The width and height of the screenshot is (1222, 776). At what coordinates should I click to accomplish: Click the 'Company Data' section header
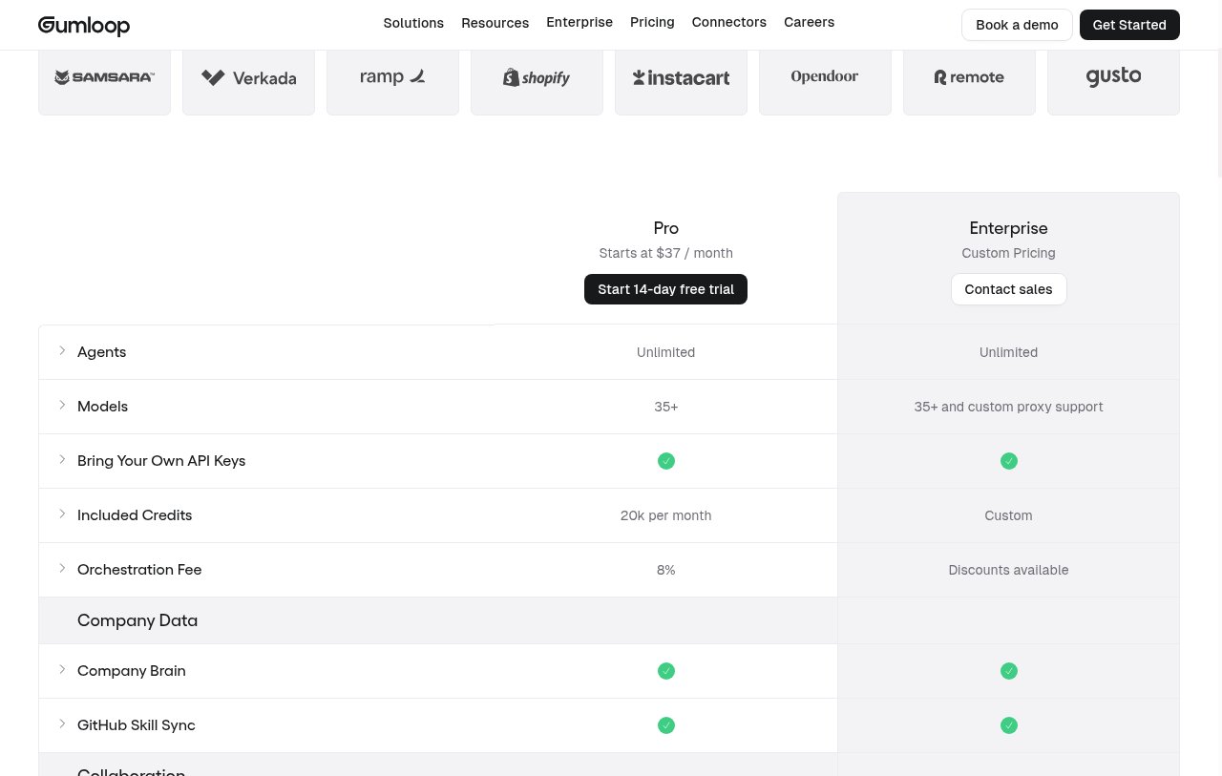click(x=137, y=620)
